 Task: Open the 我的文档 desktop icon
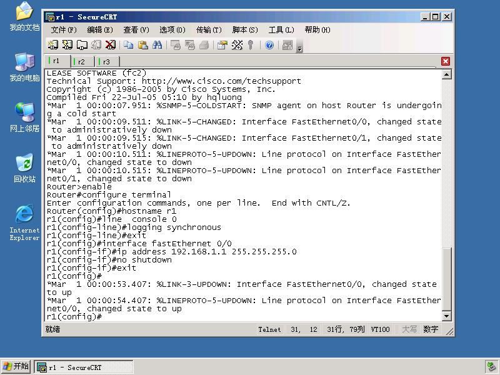tap(24, 17)
